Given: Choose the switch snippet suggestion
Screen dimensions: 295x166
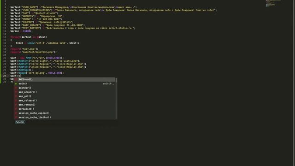Looking at the screenshot, I should click(x=65, y=83).
